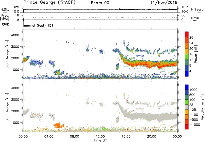Click the 'N.Search' legend label
This screenshot has width=205, height=142.
click(198, 9)
